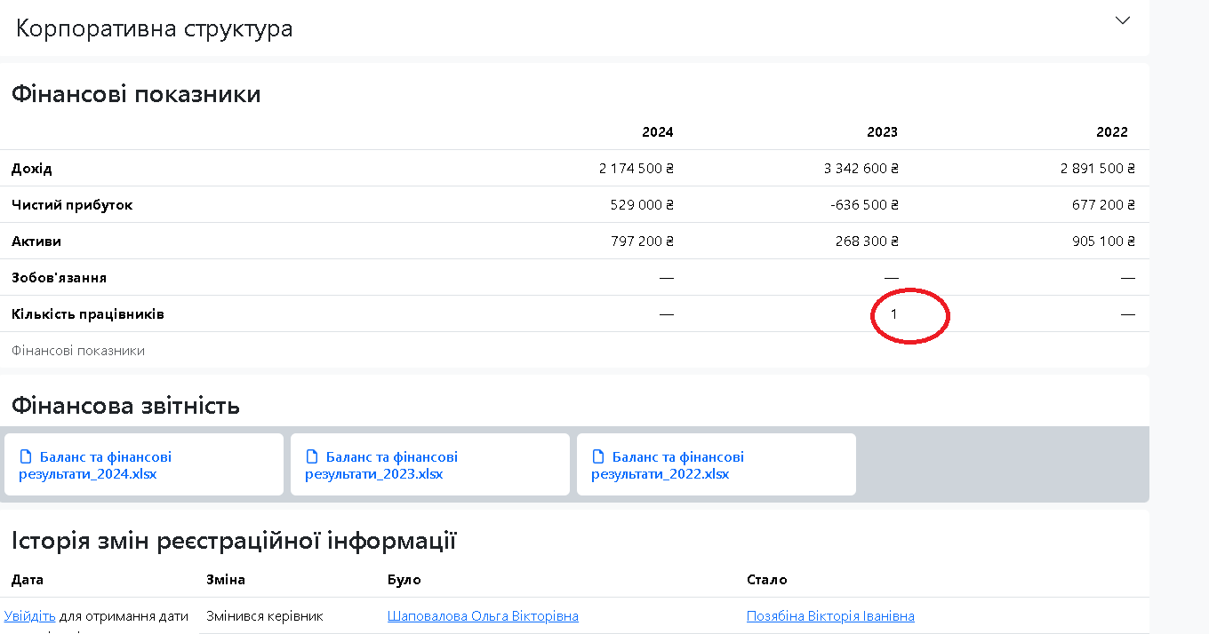Click the file icon for the 2022 balance report
Screen dimensions: 1209x634
coord(598,457)
